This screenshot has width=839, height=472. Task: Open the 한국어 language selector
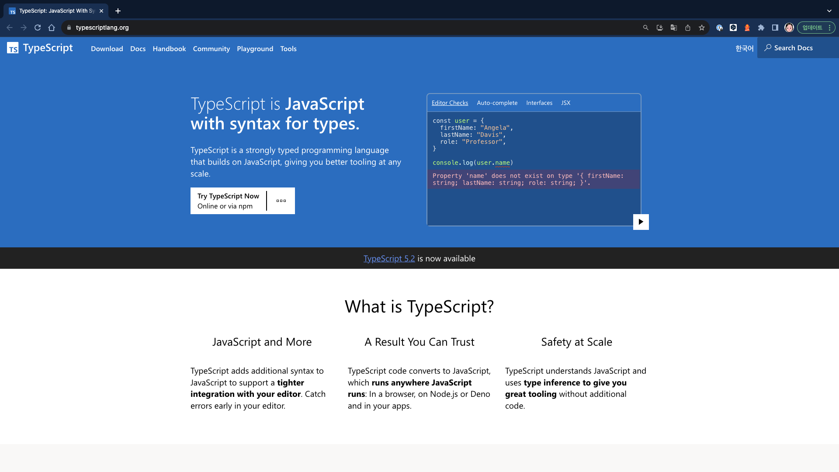pyautogui.click(x=744, y=48)
